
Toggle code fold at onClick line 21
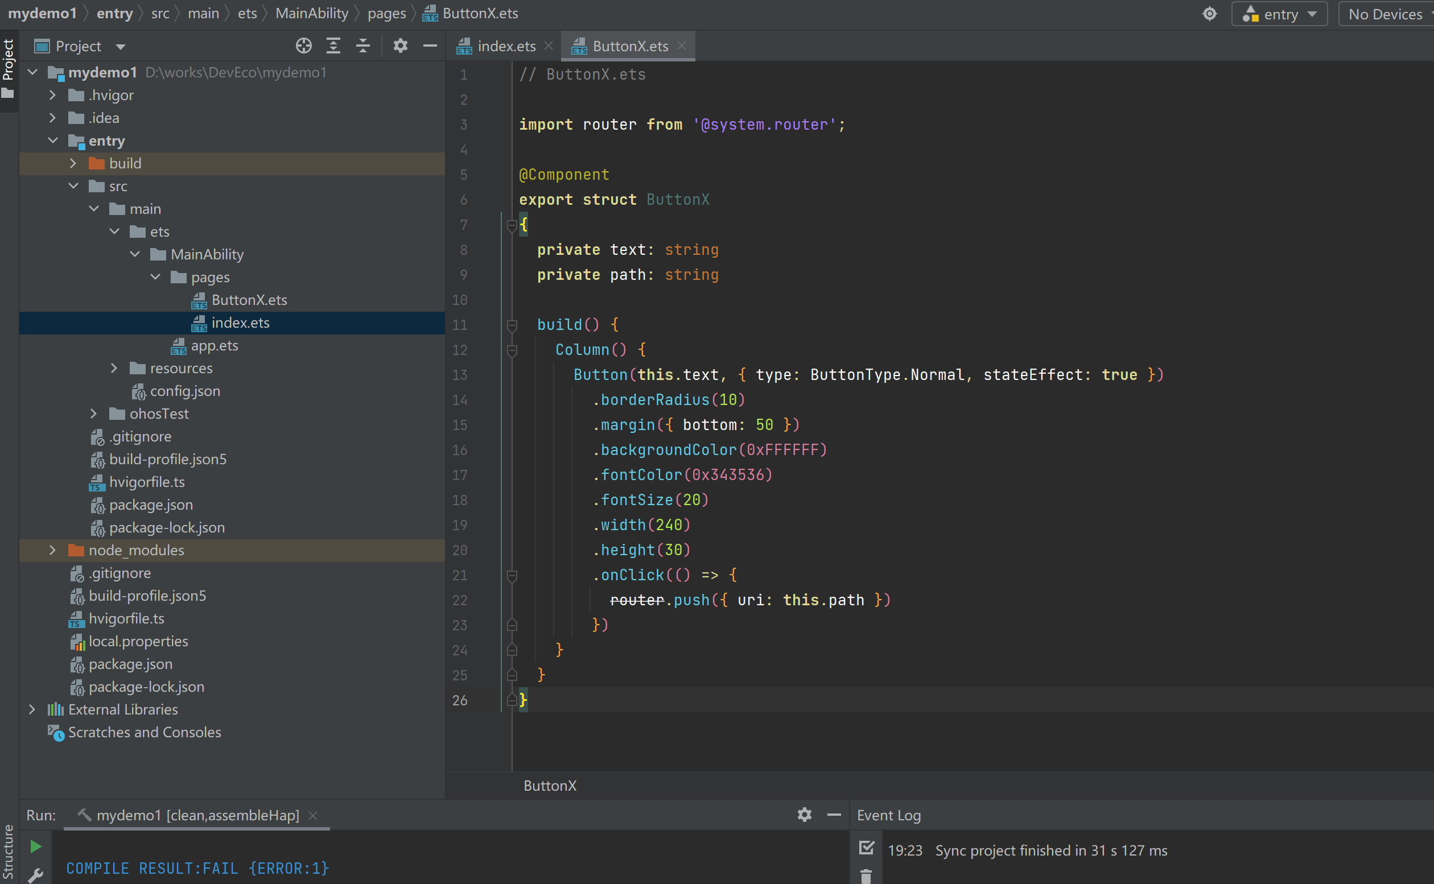click(512, 575)
